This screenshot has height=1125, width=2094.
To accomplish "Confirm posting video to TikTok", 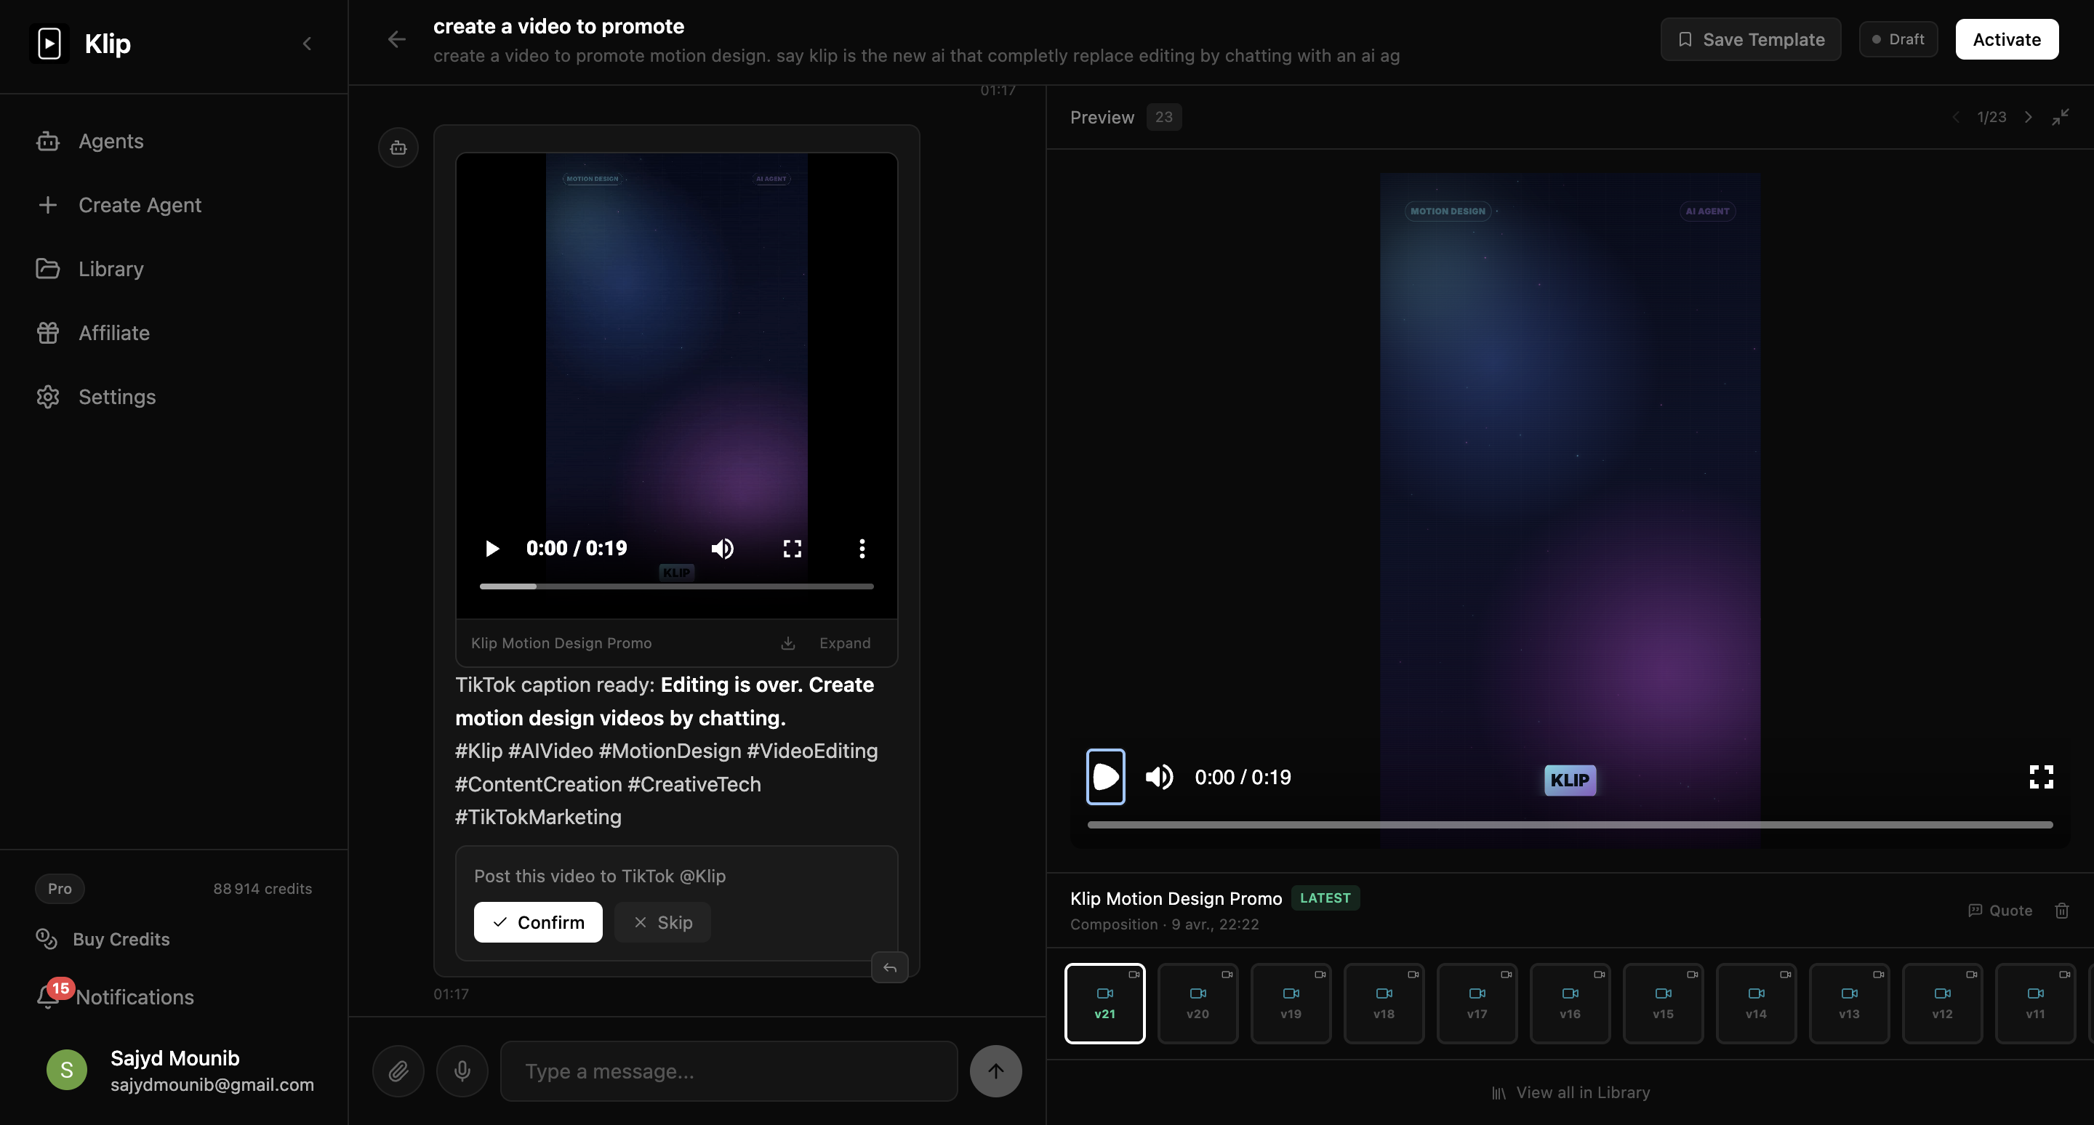I will tap(537, 922).
